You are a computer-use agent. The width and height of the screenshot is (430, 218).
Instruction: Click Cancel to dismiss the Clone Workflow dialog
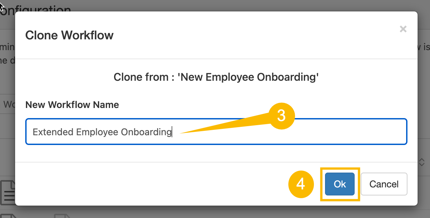point(384,184)
